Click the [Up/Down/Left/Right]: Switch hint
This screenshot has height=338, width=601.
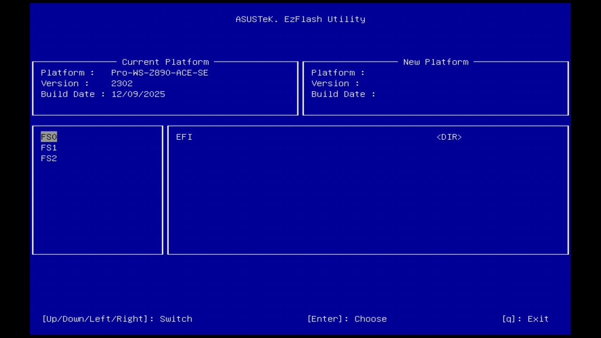[x=117, y=319]
